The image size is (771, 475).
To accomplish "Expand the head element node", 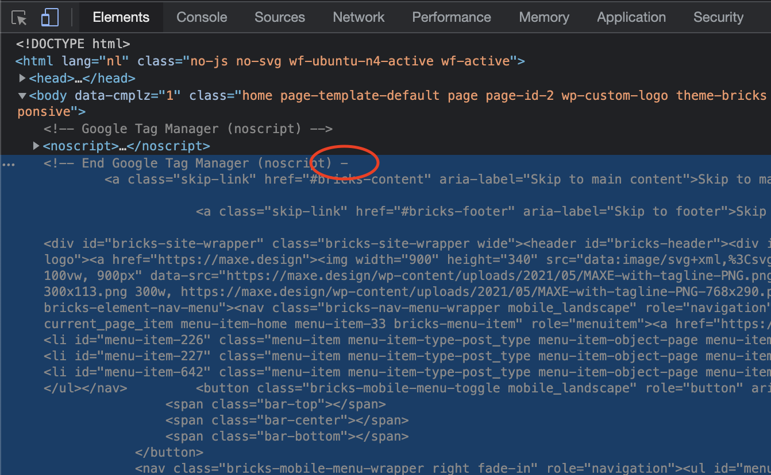I will 22,78.
